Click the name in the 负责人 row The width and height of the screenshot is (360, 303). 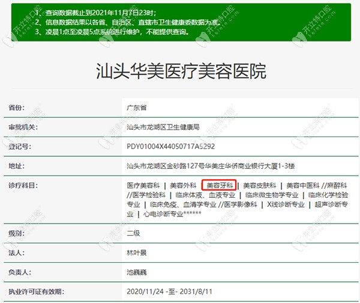[137, 272]
